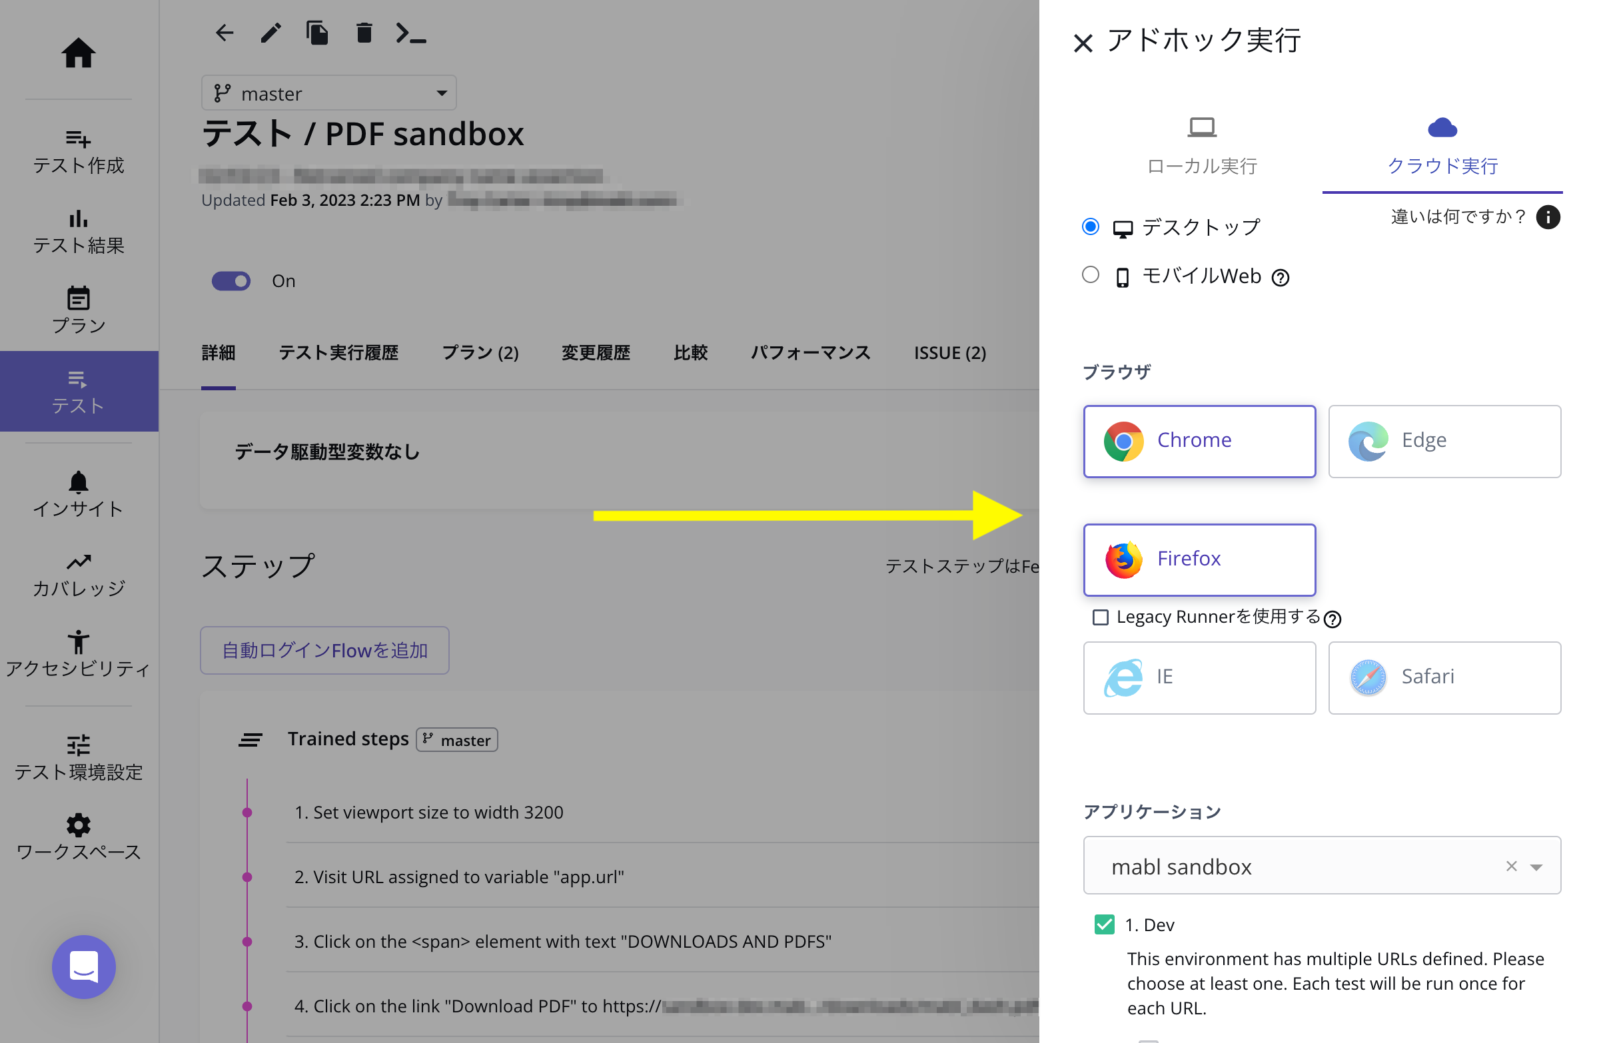1603x1043 pixels.
Task: Click the trash delete icon
Action: (364, 33)
